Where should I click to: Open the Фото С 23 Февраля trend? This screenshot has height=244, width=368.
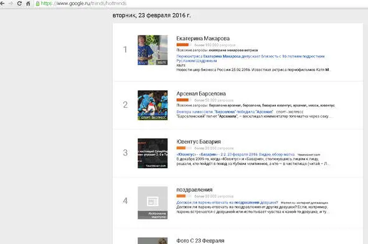[201, 240]
